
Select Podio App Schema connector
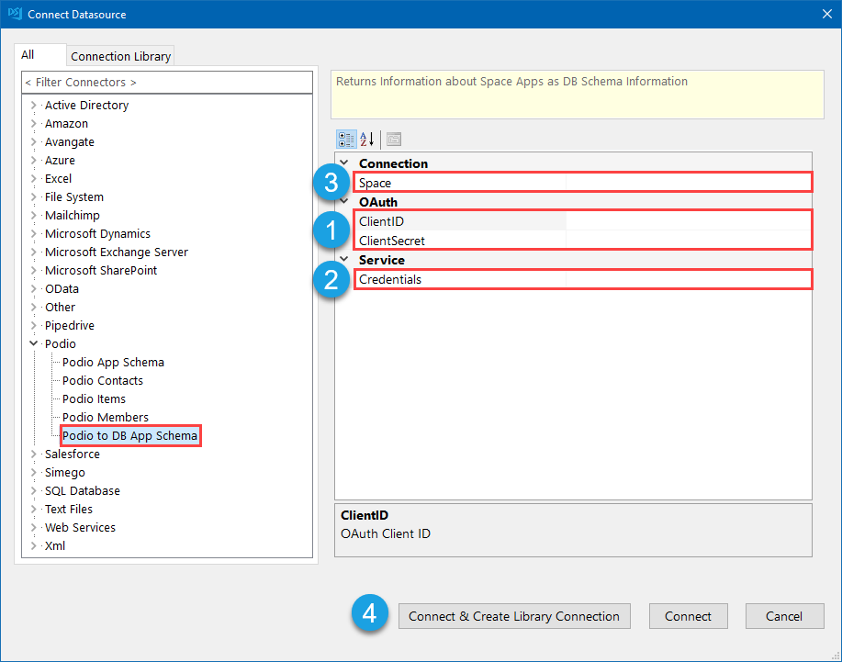[113, 363]
